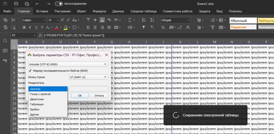274x134 pixels.
Task: Apply bold formatting (Ж)
Action: 24,27
